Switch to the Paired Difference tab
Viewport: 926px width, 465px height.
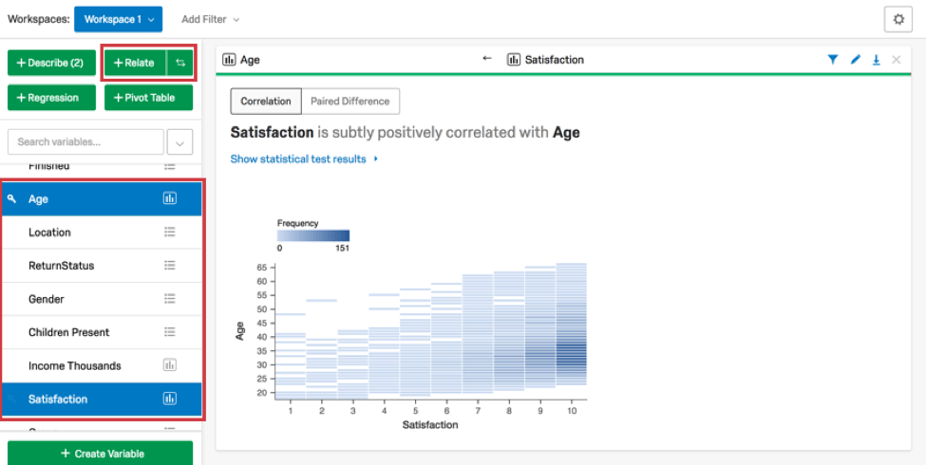(x=350, y=102)
